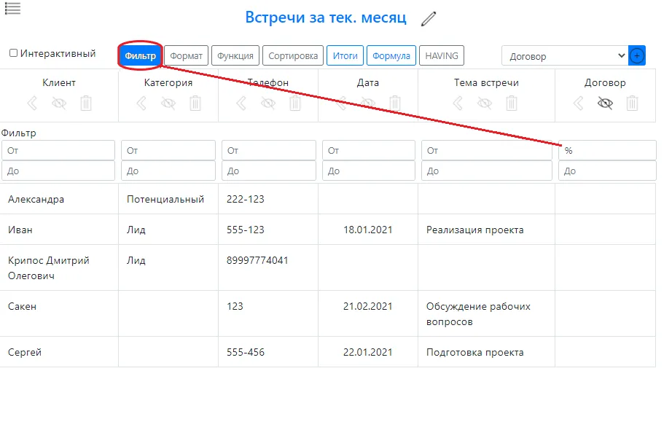672x422 pixels.
Task: Toggle visibility eye of Дата column
Action: point(368,103)
